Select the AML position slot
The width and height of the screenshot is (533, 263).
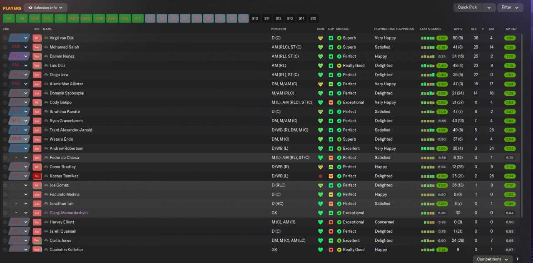click(x=125, y=18)
